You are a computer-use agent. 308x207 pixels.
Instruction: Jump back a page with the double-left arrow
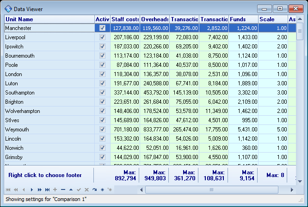tap(16, 189)
